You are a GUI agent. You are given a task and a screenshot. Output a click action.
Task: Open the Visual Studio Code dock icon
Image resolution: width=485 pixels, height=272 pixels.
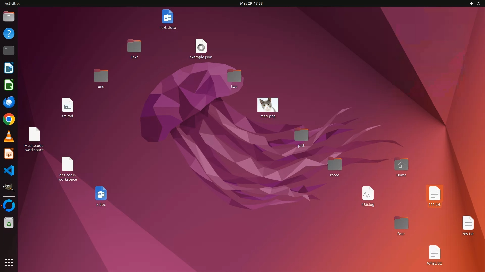pyautogui.click(x=9, y=171)
